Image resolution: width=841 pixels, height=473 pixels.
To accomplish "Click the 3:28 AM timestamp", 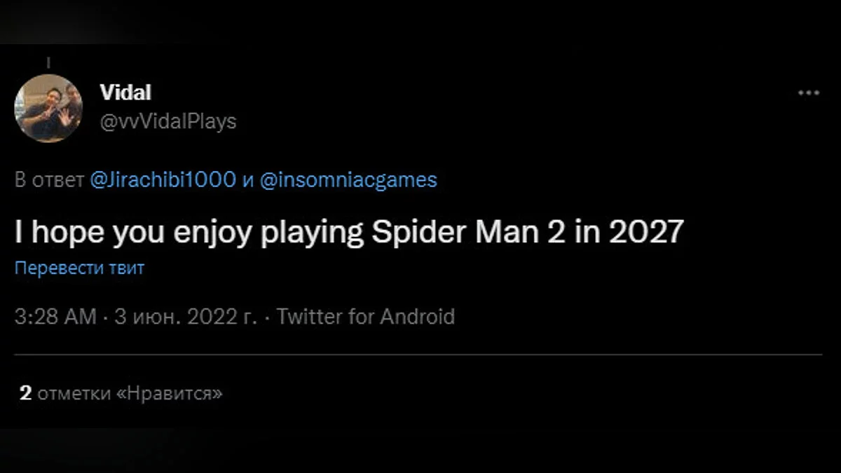I will coord(55,317).
